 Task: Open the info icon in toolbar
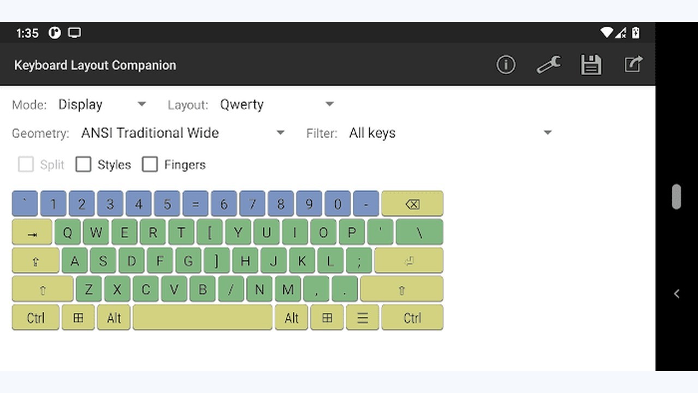[506, 65]
